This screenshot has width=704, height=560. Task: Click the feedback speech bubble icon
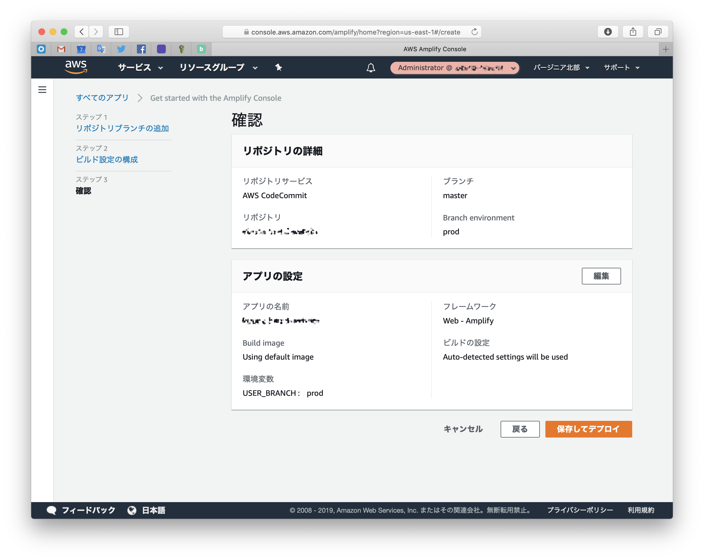tap(51, 510)
